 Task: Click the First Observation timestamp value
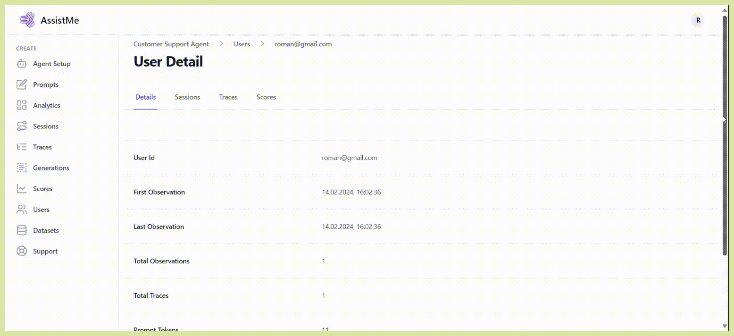click(x=351, y=192)
